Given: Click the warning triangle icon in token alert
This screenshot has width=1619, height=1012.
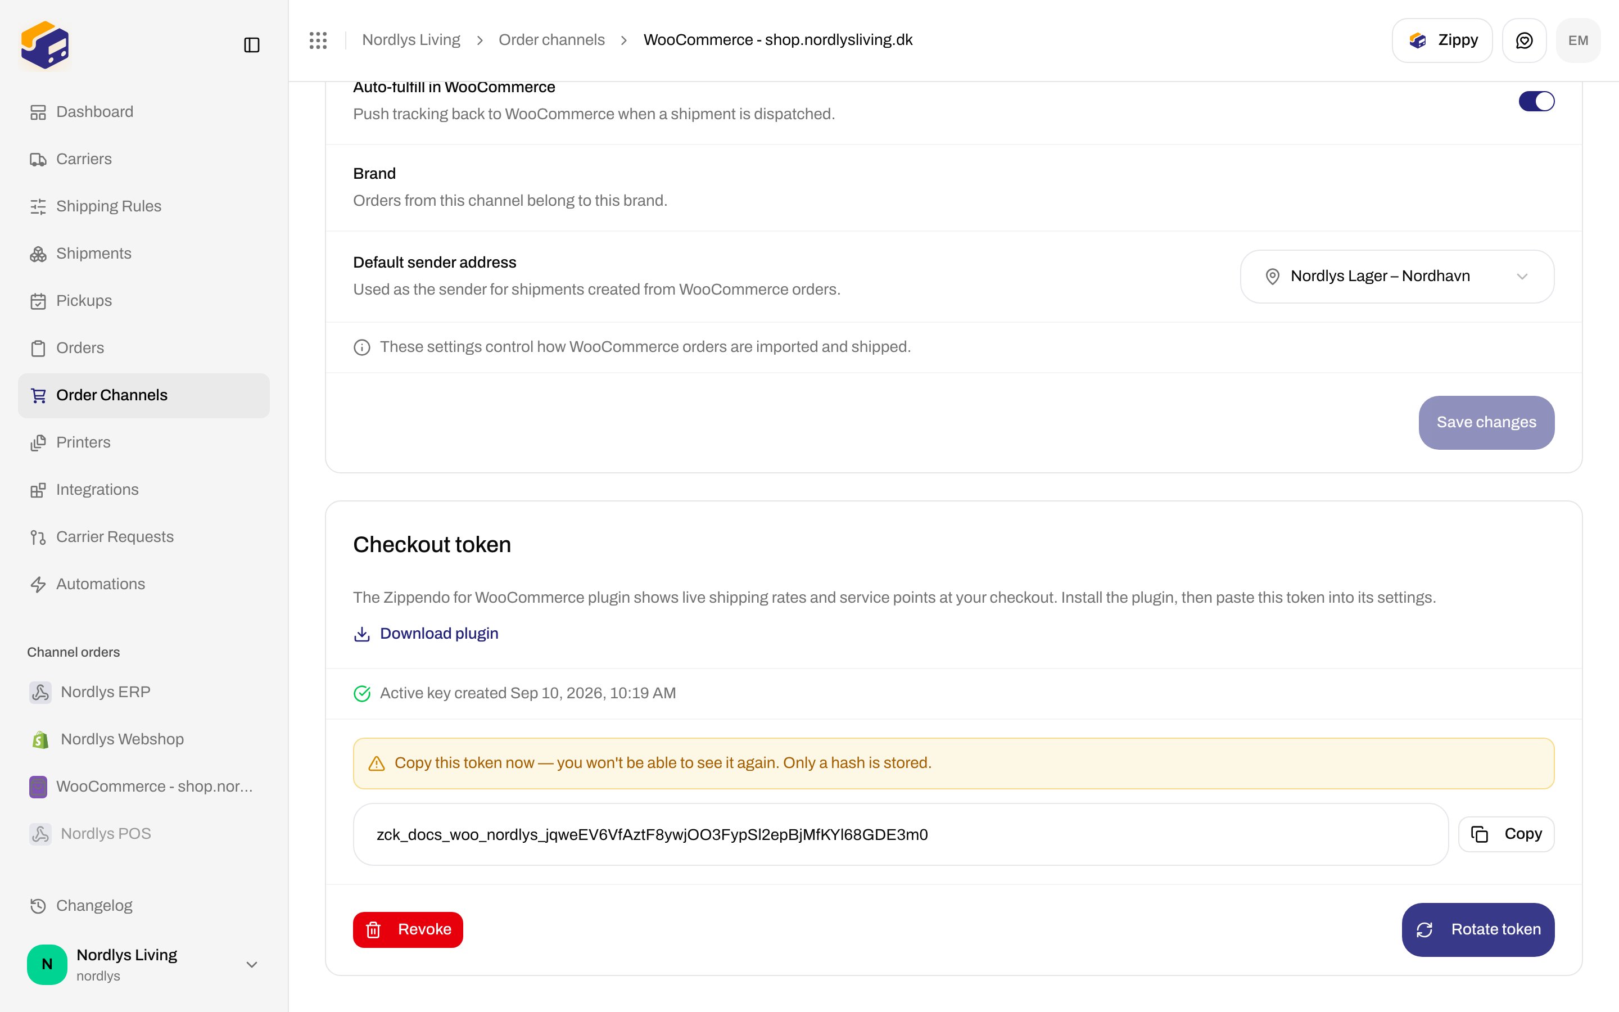Looking at the screenshot, I should (x=377, y=763).
